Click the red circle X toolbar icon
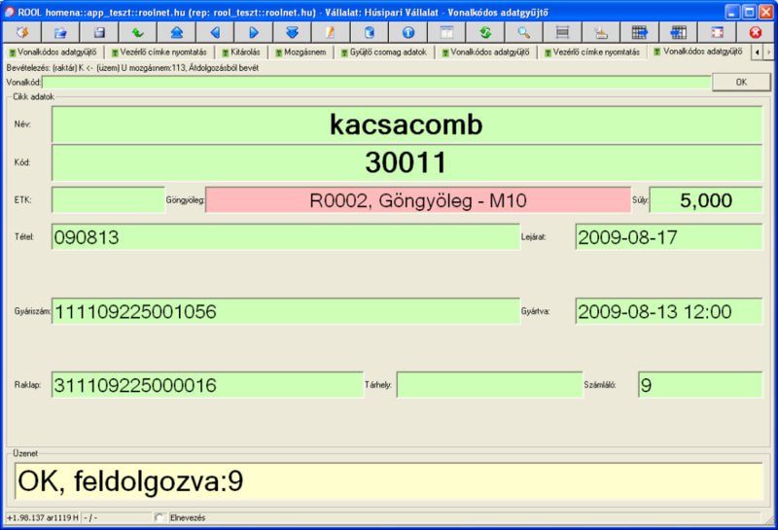This screenshot has width=778, height=530. tap(755, 32)
